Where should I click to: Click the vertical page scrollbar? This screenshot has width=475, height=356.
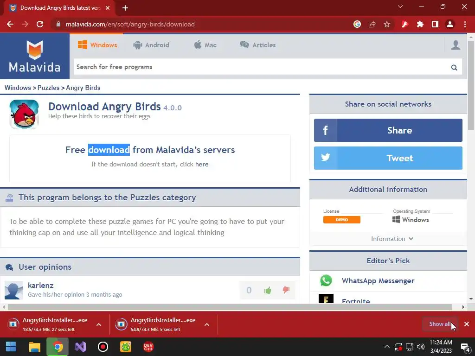[x=471, y=85]
